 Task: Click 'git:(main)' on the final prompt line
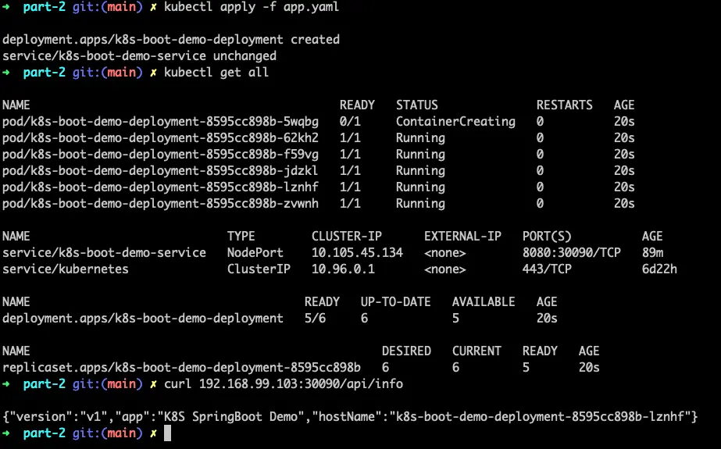click(x=108, y=433)
